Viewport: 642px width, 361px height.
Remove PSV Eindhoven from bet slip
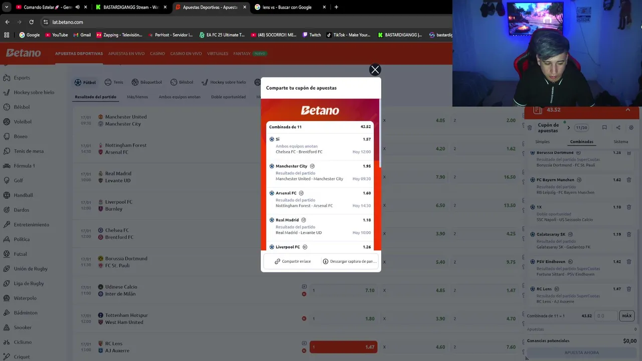click(628, 262)
